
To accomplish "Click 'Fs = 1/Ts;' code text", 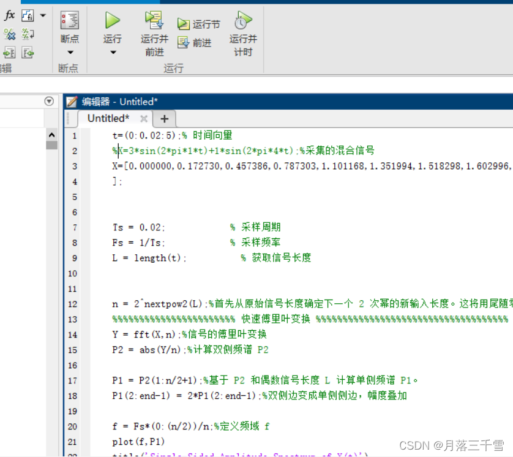I will pyautogui.click(x=139, y=243).
